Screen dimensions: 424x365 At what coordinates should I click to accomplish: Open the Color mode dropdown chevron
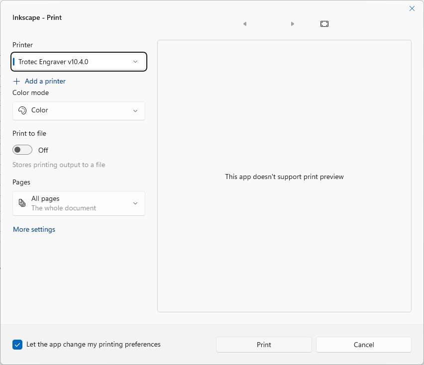tap(135, 111)
